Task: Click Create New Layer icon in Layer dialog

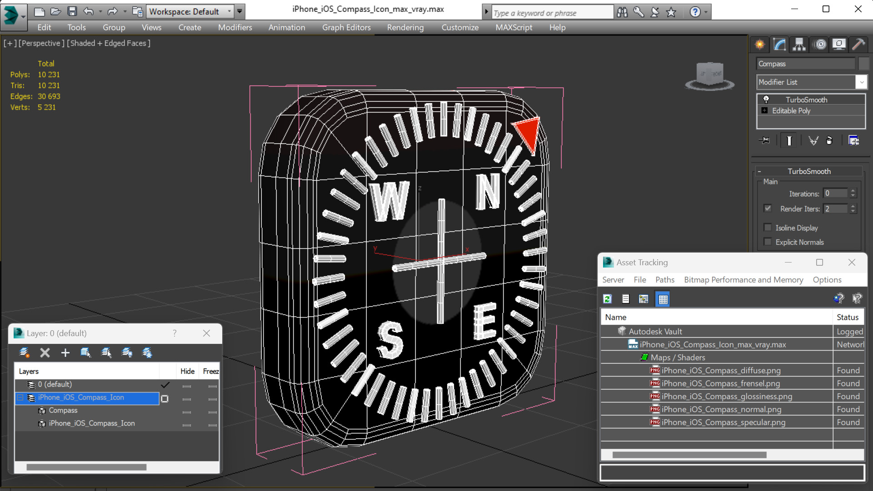Action: pos(25,352)
